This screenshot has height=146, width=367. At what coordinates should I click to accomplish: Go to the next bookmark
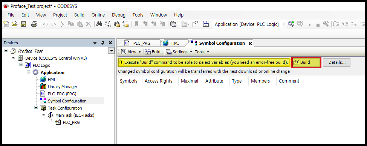point(154,24)
